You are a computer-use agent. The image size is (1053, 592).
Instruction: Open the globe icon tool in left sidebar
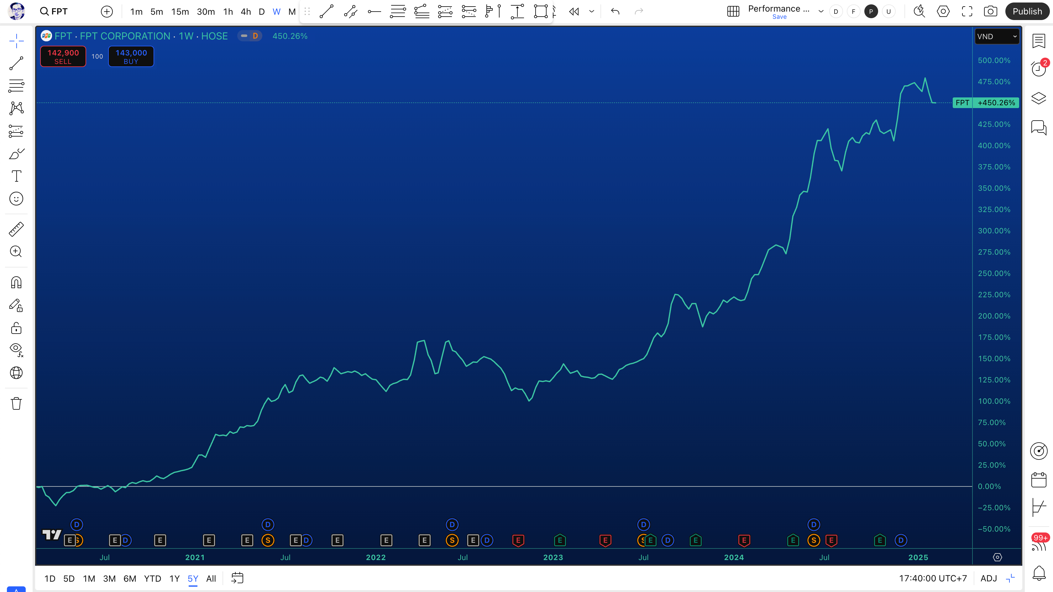(16, 373)
